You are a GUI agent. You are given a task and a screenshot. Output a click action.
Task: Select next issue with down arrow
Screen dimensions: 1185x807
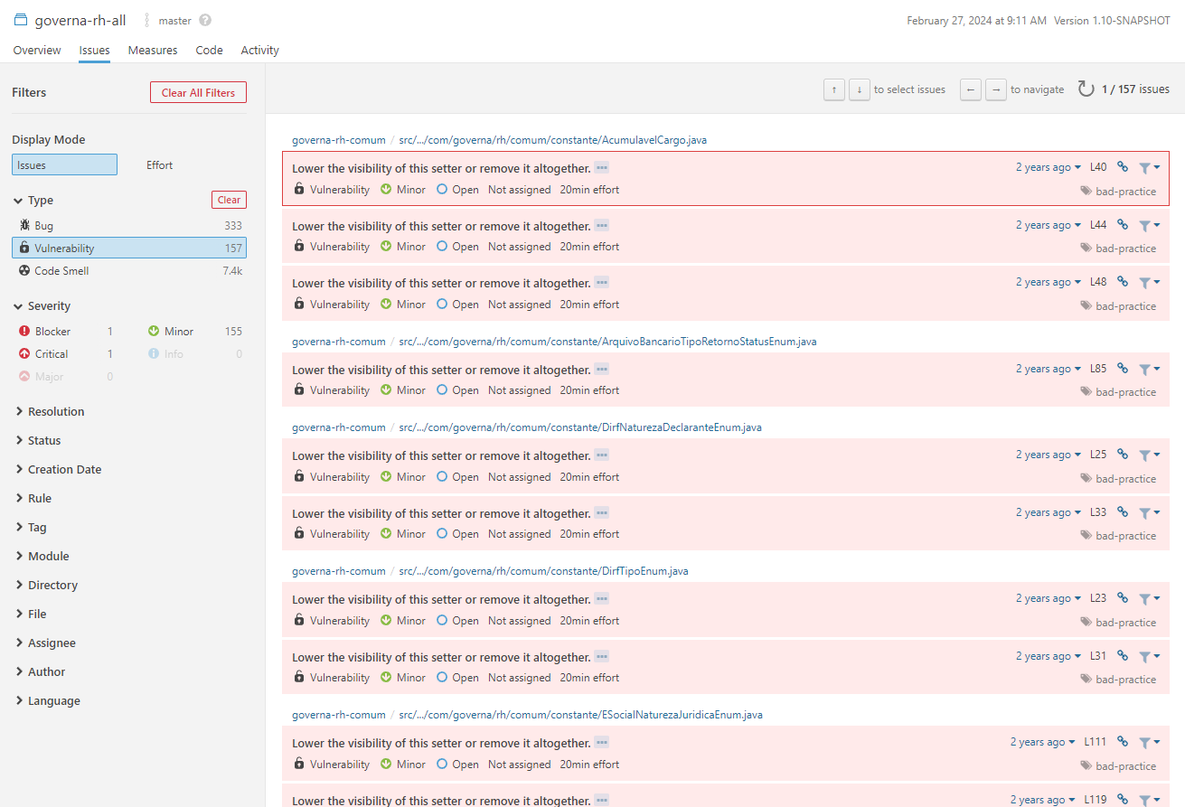[x=860, y=89]
